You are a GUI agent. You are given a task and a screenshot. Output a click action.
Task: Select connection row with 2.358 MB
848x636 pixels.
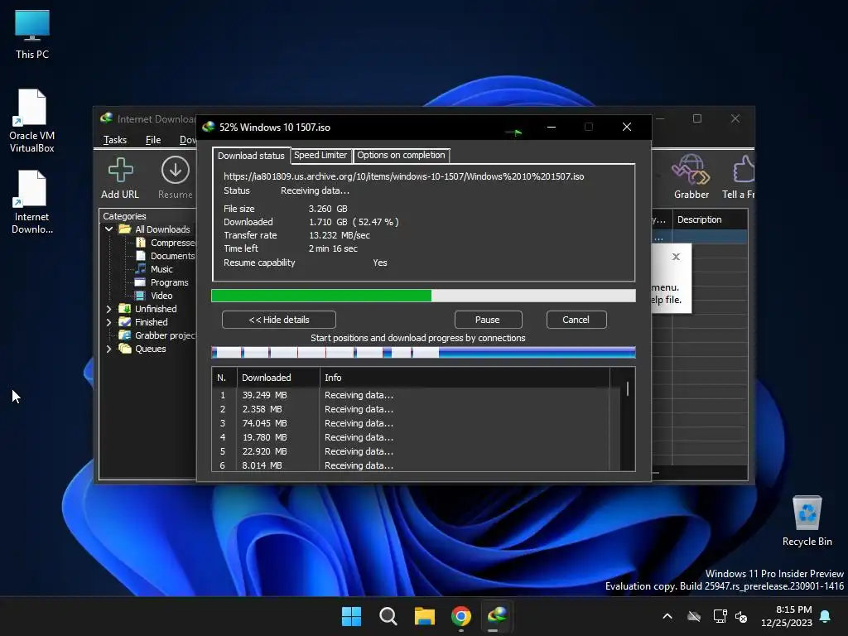point(417,409)
